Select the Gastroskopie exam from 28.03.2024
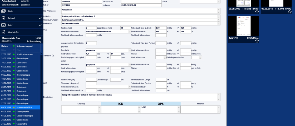 point(20,59)
